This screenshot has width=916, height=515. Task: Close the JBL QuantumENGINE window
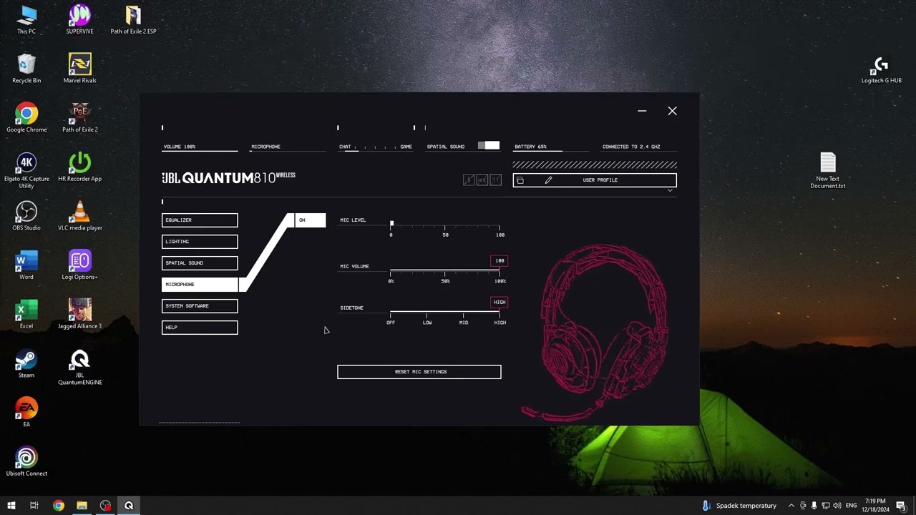(x=672, y=111)
